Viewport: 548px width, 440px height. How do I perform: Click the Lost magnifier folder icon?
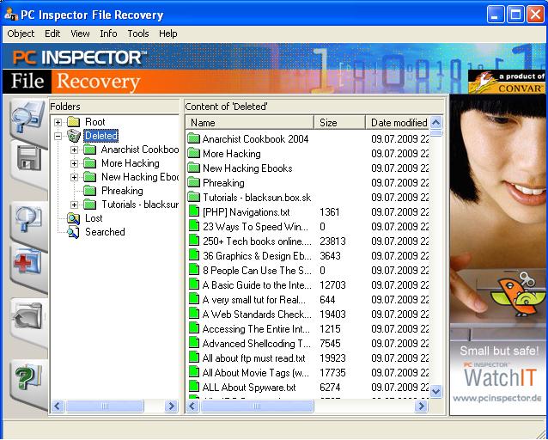(x=73, y=218)
